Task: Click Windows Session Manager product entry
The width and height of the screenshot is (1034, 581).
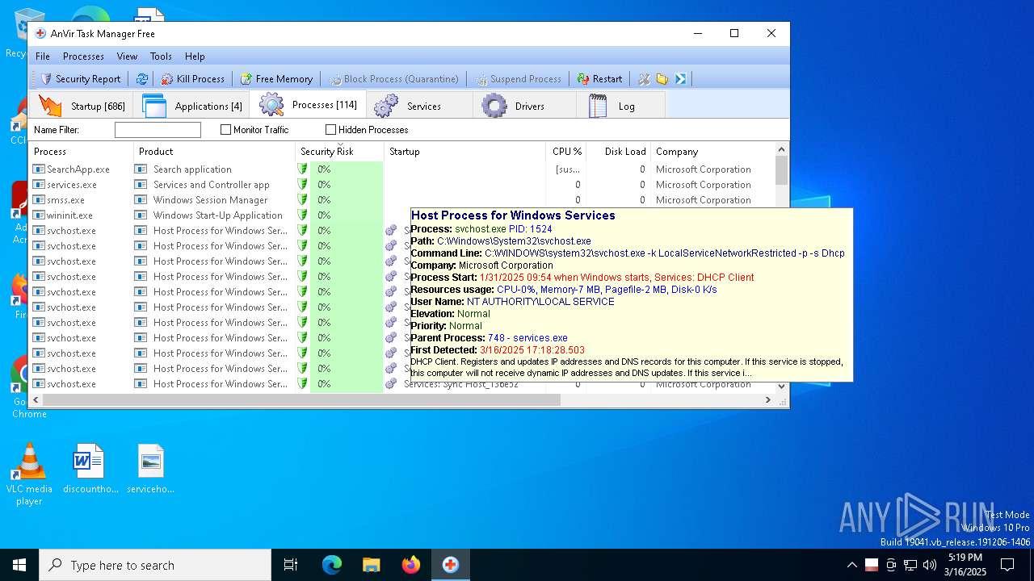Action: [210, 200]
